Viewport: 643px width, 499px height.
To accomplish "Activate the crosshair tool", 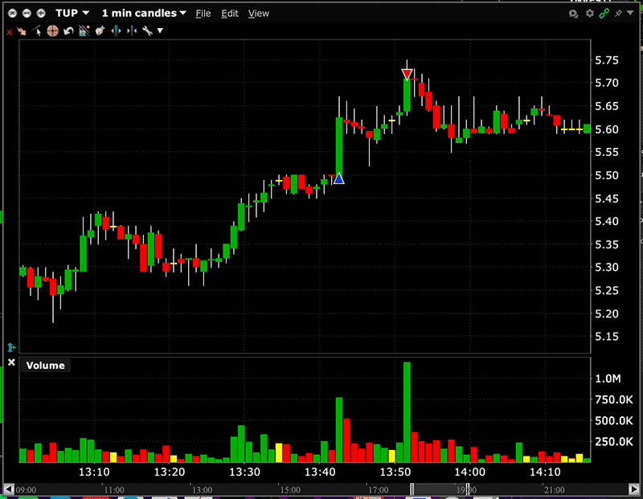I will [52, 31].
